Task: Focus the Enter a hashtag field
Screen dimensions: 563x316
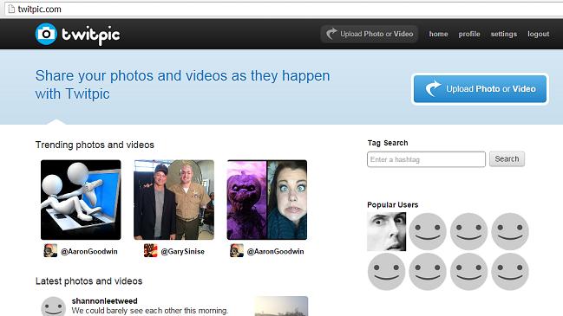Action: [426, 159]
